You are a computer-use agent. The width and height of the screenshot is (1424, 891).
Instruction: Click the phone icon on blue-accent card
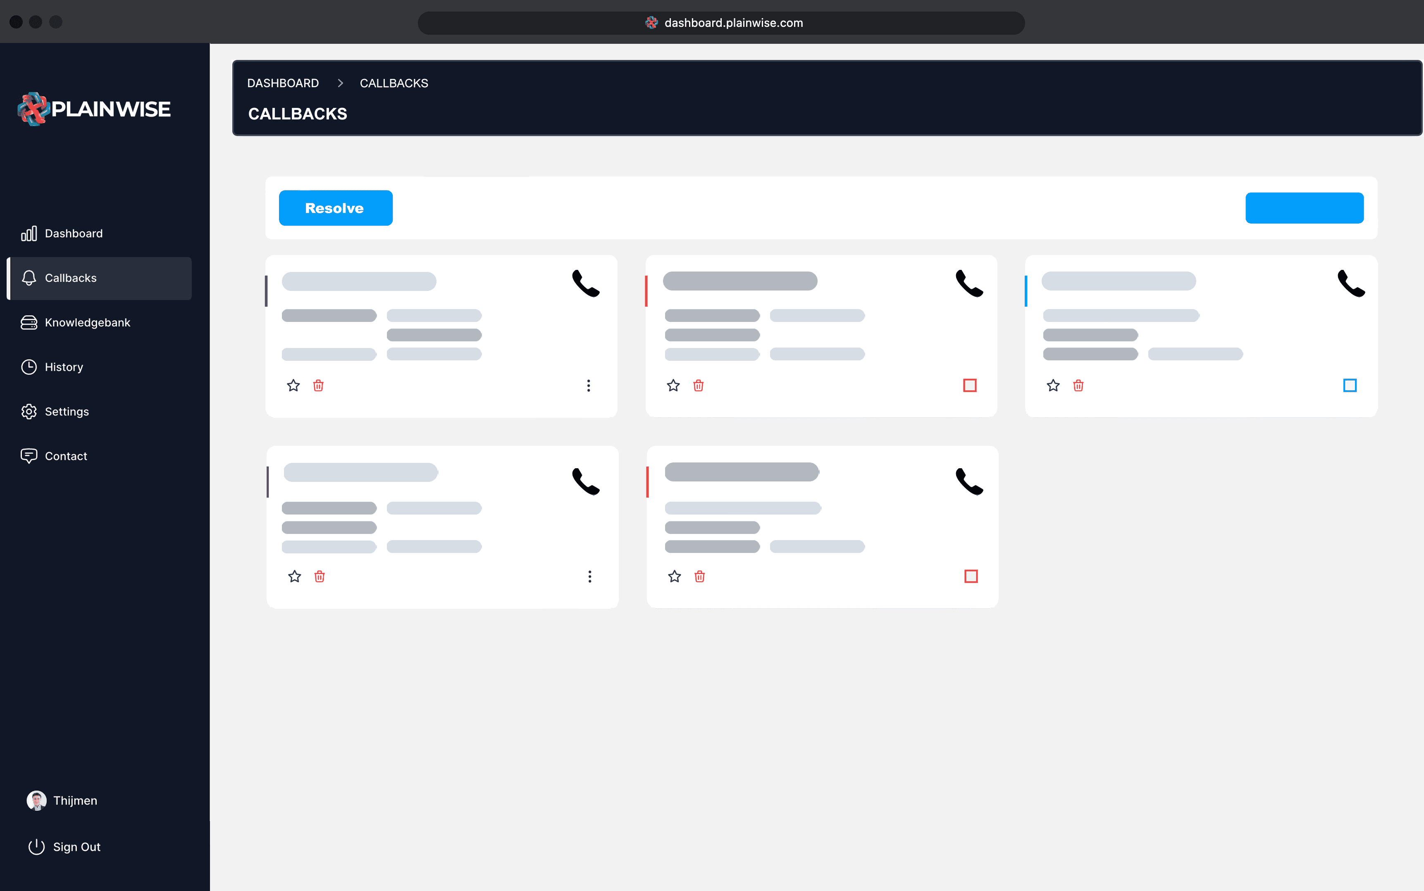coord(1351,283)
